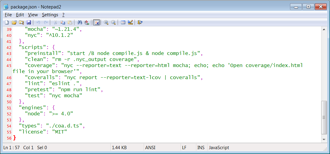Click the exit door toolbar icon
330x154 pixels.
[x=140, y=22]
